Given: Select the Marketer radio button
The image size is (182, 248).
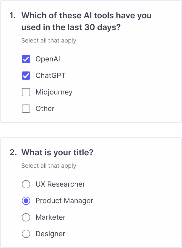Looking at the screenshot, I should pos(26,217).
